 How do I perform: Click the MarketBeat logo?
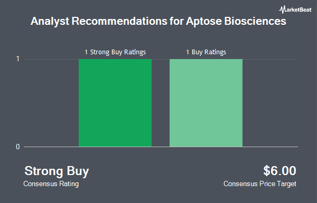point(295,9)
